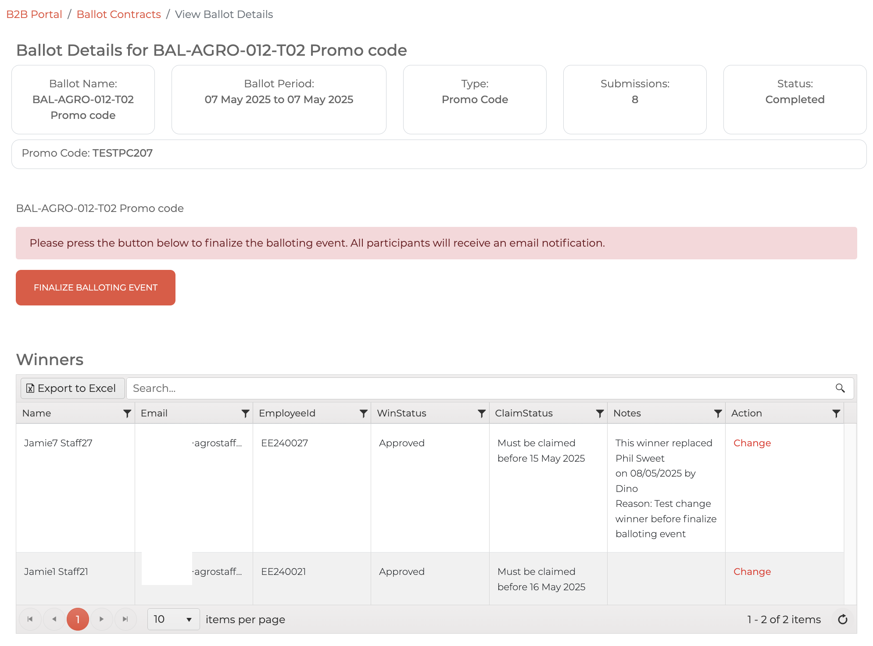
Task: Go to the previous page arrow
Action: (54, 619)
